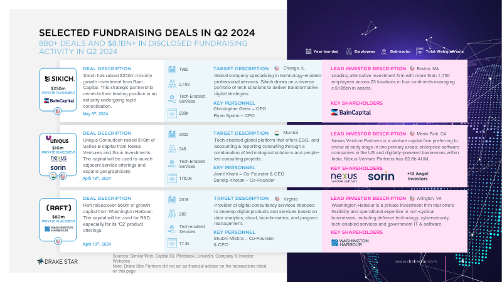
Task: Click the Sorin logo in Key Shareholders
Action: click(381, 176)
